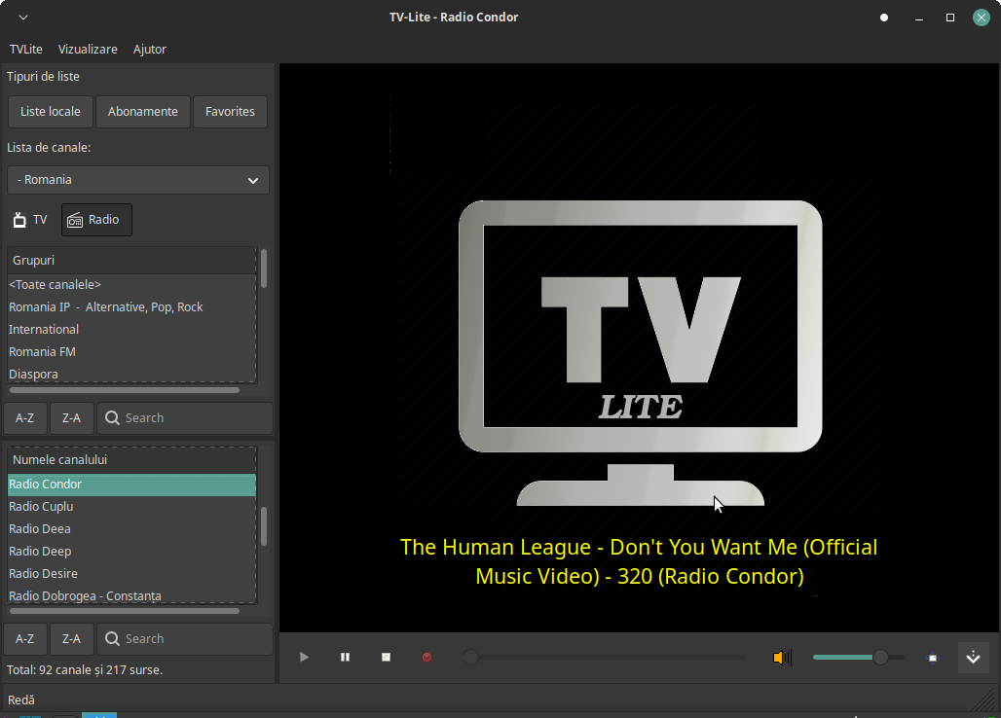Start recording with the red record button
The width and height of the screenshot is (1001, 718).
coord(426,658)
